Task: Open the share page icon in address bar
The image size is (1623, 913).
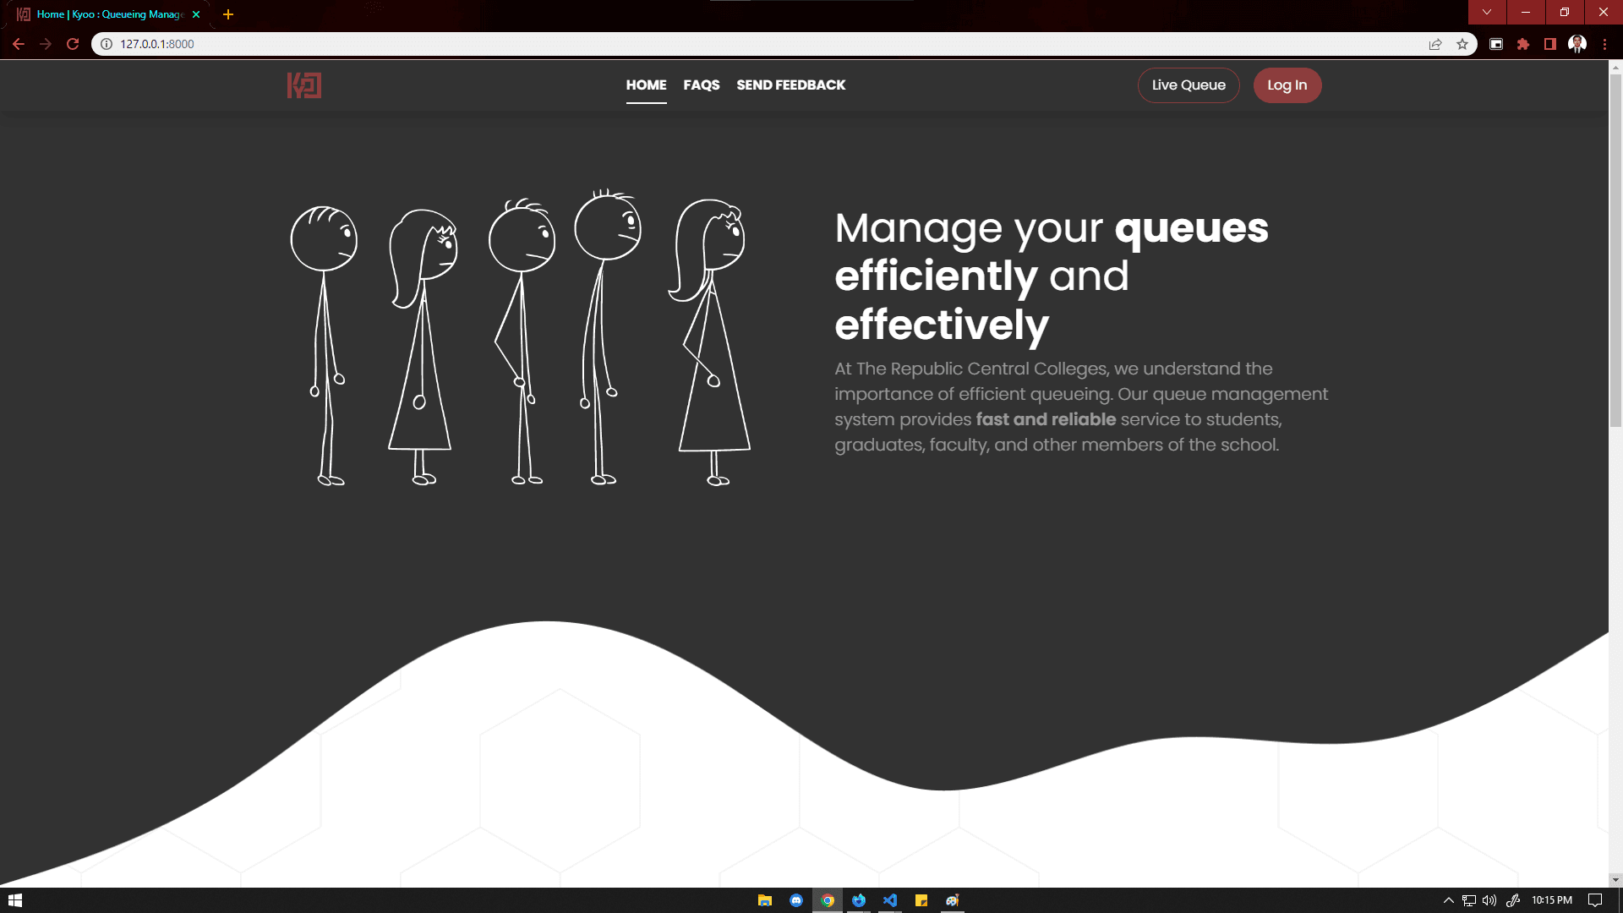Action: pos(1435,44)
